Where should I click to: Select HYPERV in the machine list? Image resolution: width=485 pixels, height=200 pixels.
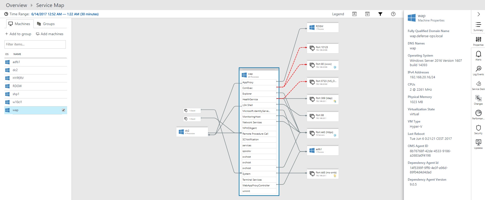[x=36, y=78]
